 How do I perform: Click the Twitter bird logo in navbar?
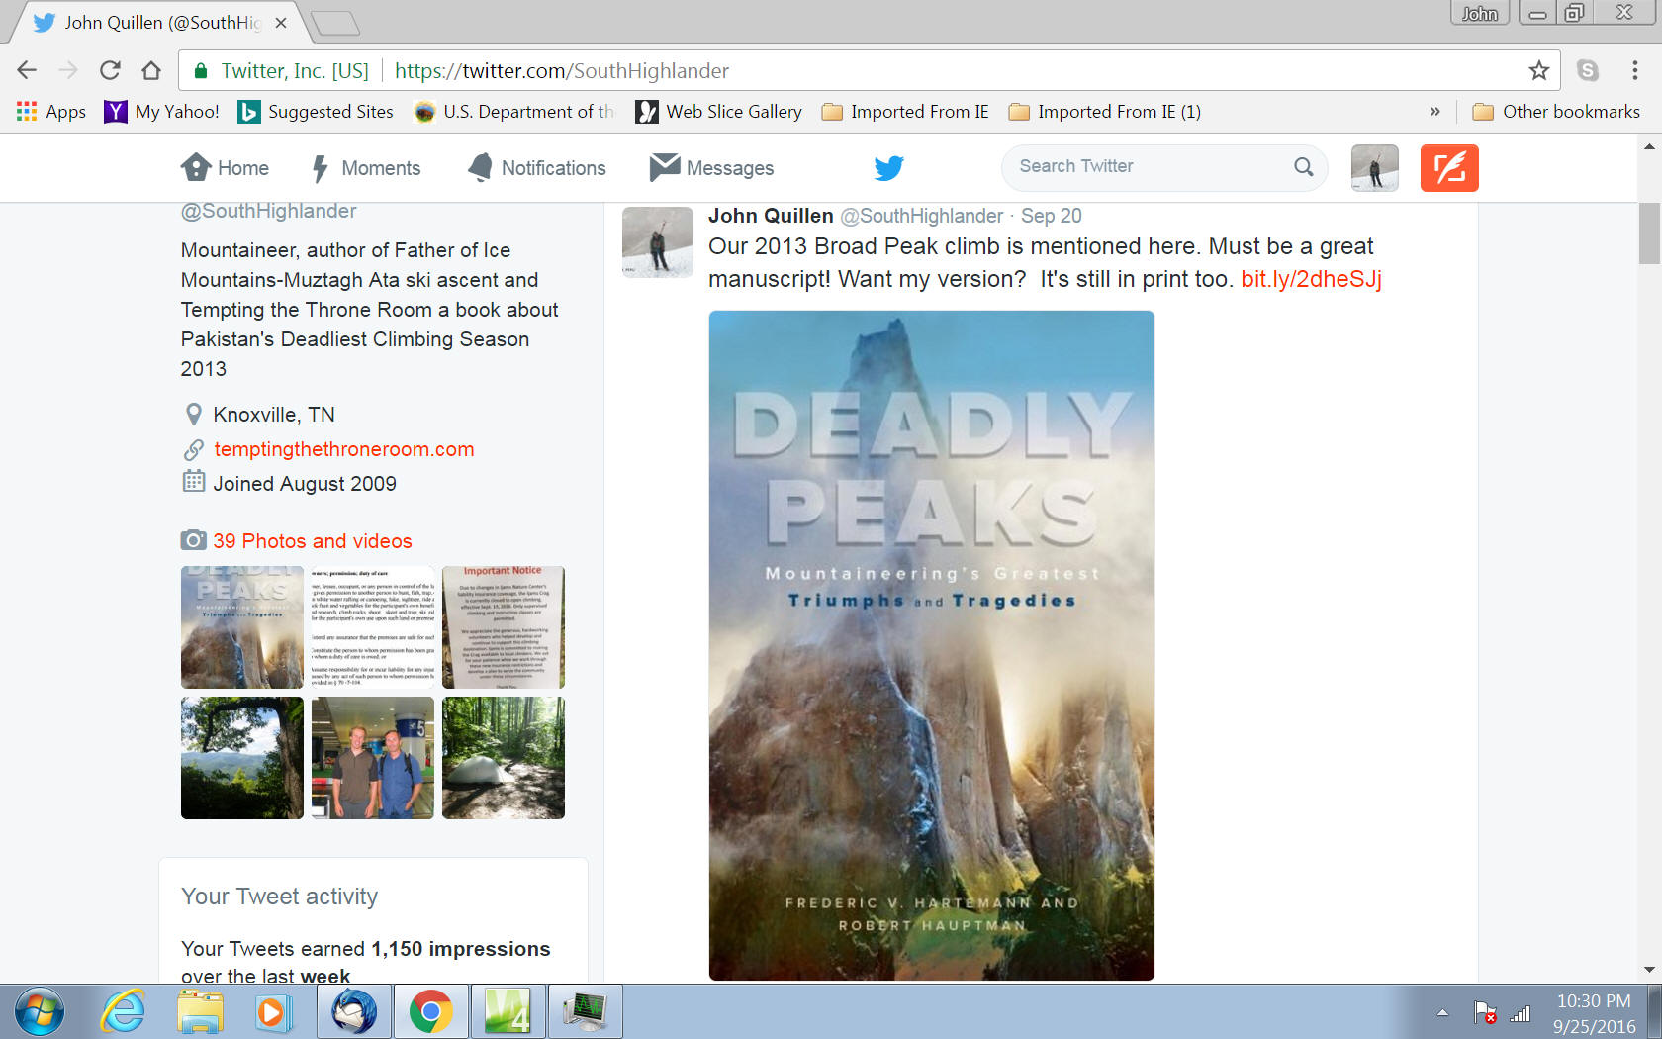(888, 168)
